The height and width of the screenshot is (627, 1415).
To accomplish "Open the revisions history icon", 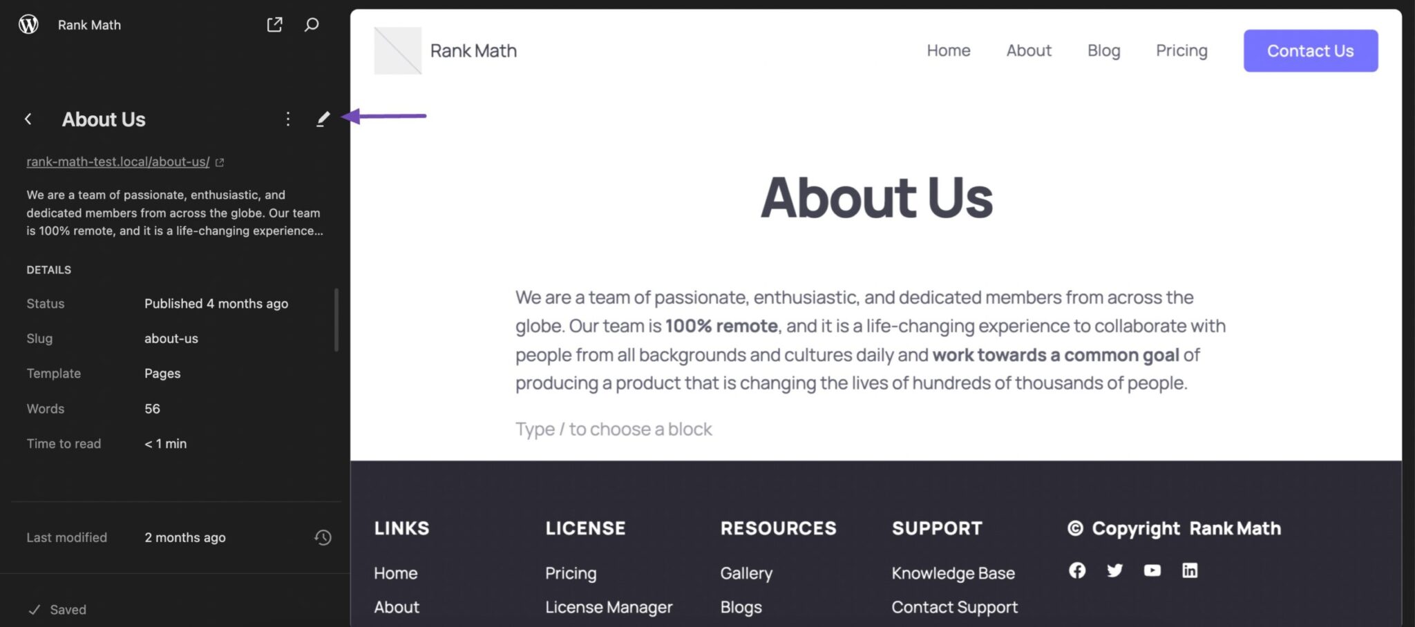I will pyautogui.click(x=323, y=537).
